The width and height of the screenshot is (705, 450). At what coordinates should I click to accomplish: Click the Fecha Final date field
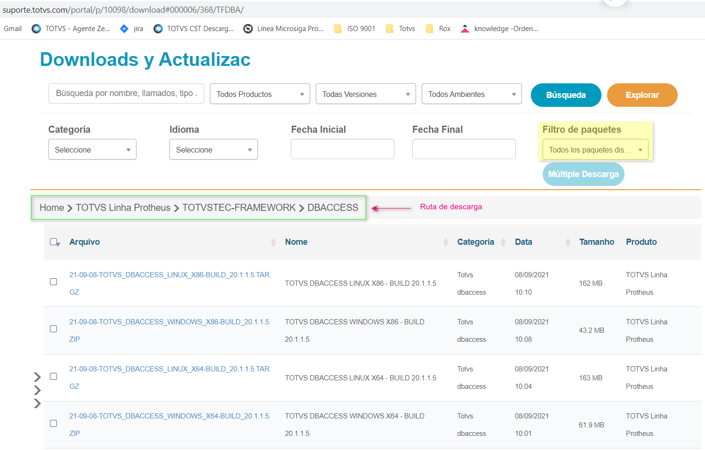(x=464, y=149)
